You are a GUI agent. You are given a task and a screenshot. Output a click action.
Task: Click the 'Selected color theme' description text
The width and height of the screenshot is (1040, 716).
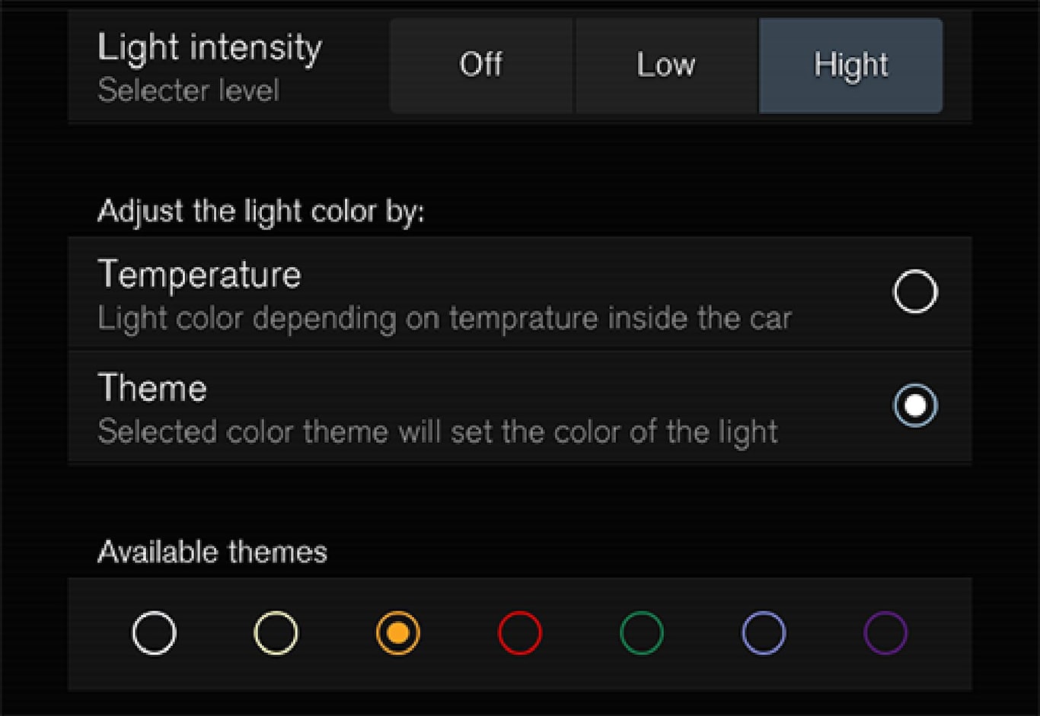[438, 431]
